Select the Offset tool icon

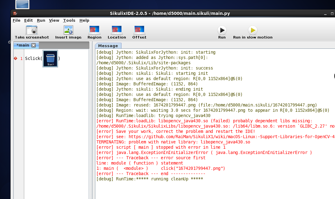click(139, 30)
